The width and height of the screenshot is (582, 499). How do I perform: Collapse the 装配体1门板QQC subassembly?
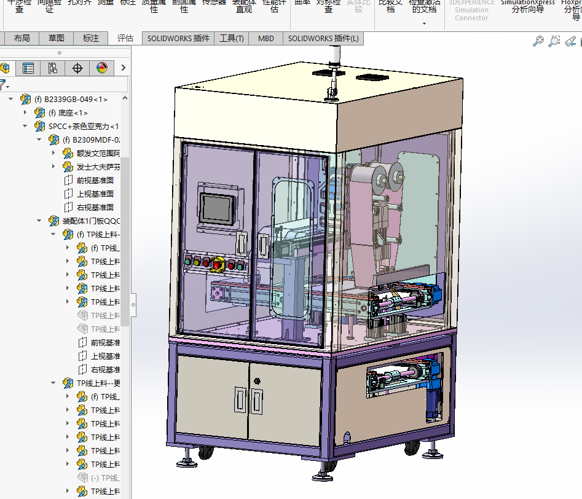pyautogui.click(x=39, y=221)
